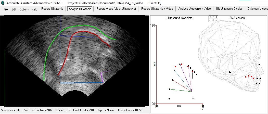This screenshot has width=268, height=114.
Task: Click the down arrow in EMA view controls
Action: (x=213, y=20)
